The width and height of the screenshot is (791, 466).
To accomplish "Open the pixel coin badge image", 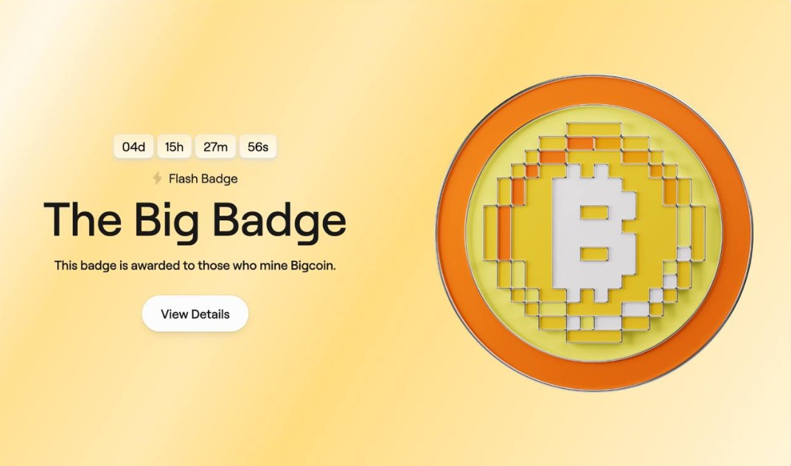I will pyautogui.click(x=594, y=233).
